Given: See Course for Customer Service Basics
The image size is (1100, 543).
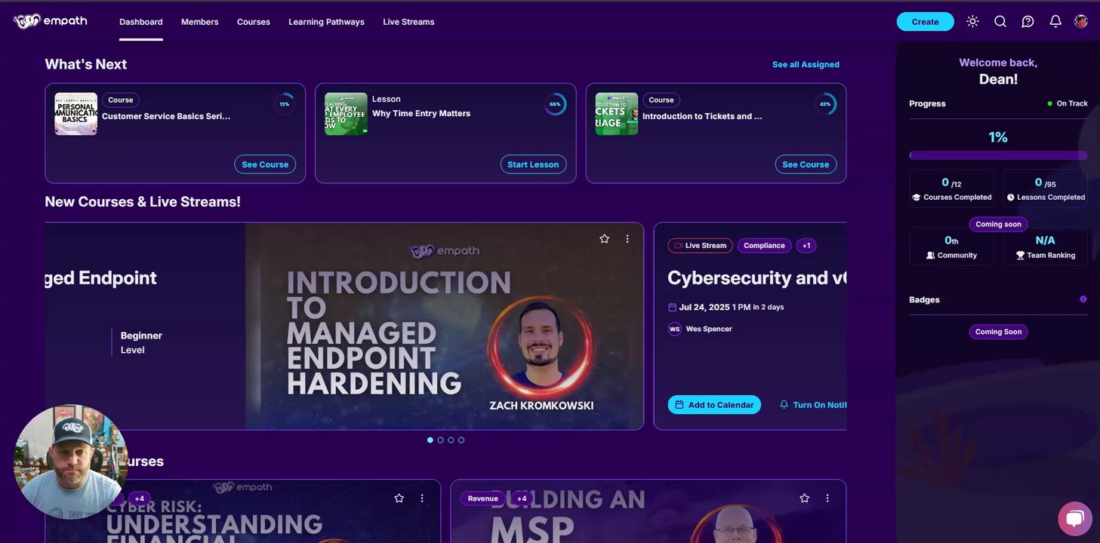Looking at the screenshot, I should pos(265,164).
